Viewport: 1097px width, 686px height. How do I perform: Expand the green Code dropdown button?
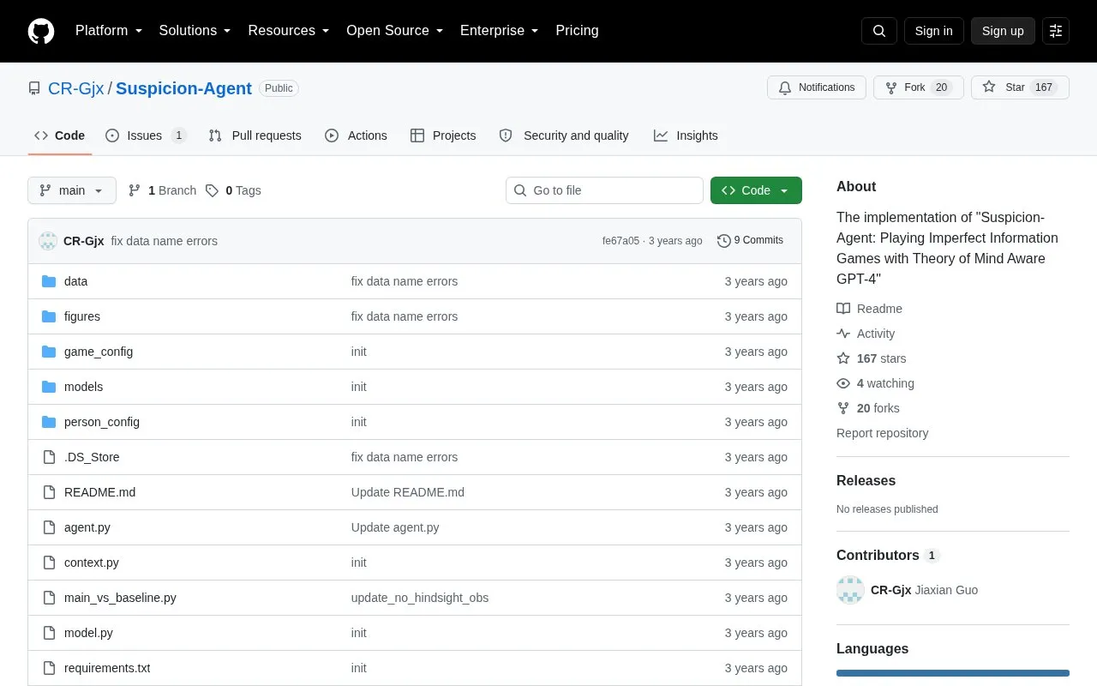(x=756, y=190)
